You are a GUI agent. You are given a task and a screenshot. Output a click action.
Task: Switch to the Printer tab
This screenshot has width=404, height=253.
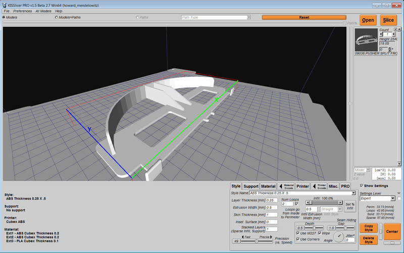coord(302,186)
